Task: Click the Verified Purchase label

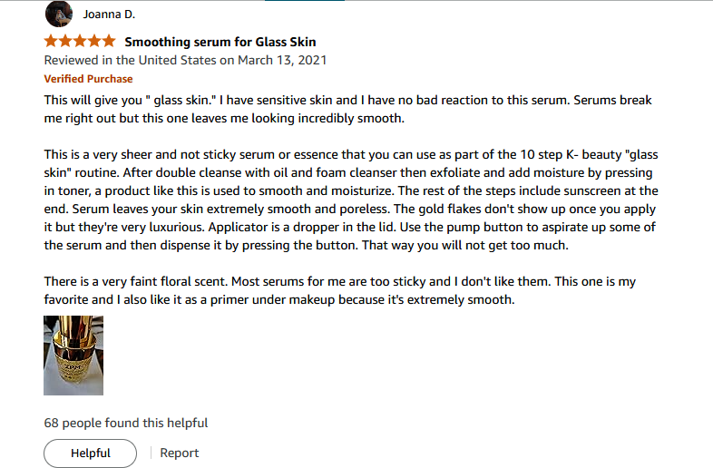Action: 88,79
